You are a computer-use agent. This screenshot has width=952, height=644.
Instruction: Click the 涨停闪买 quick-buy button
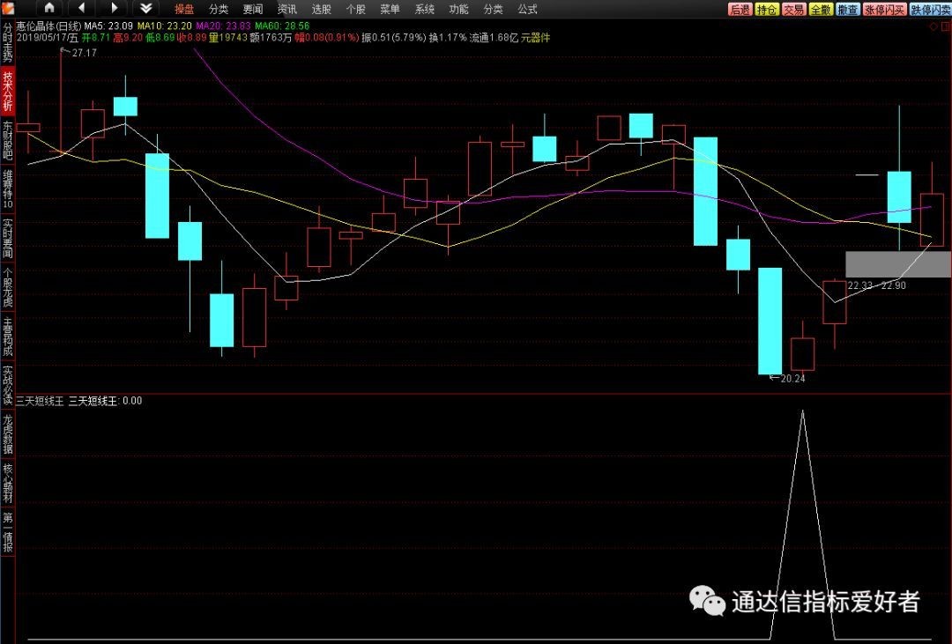point(883,9)
